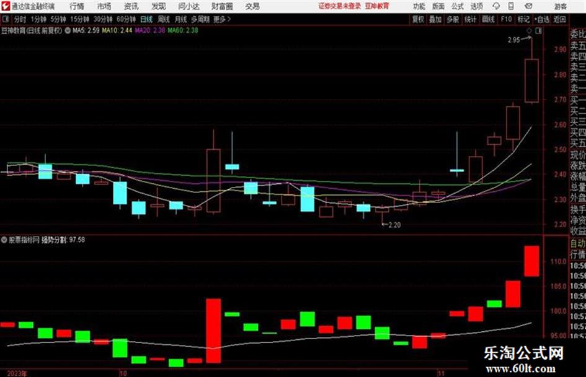Open the 问小达 menu
The width and height of the screenshot is (586, 377).
point(189,6)
